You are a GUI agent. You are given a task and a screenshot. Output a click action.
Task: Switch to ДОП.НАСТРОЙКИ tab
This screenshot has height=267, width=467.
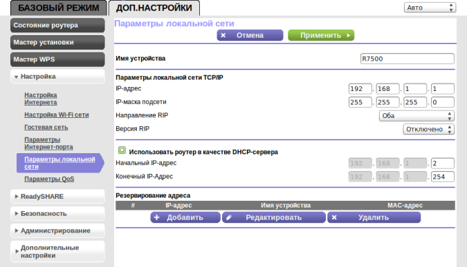(154, 8)
